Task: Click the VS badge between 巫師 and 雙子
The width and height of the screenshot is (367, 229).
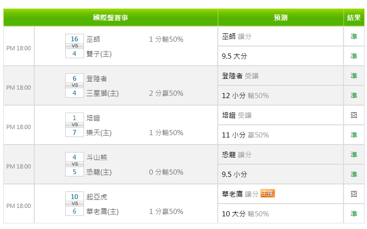Action: pos(75,46)
